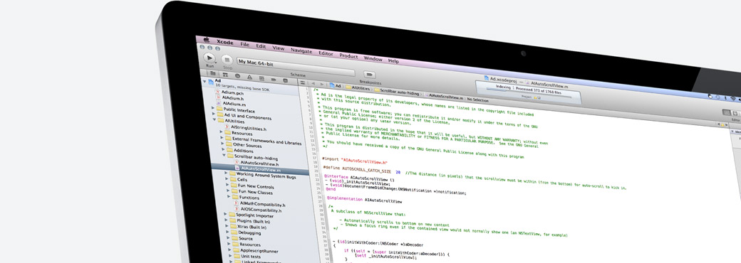The height and width of the screenshot is (263, 741).
Task: Click the Run button in the toolbar
Action: (209, 58)
